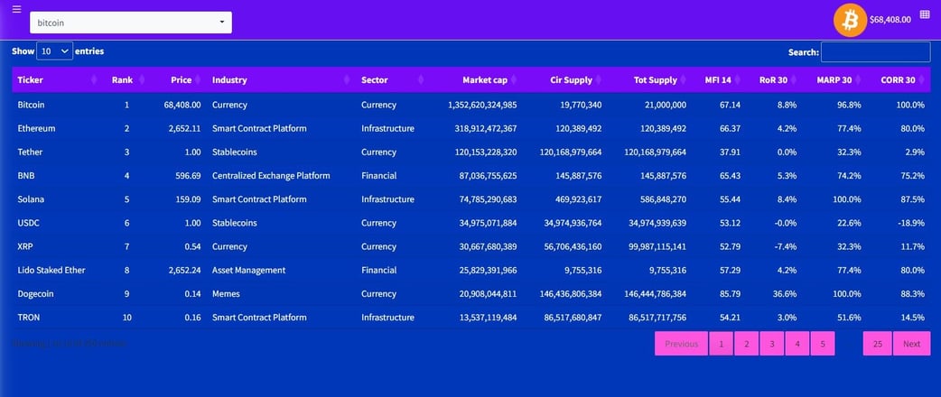Sort table by Price column
Image resolution: width=941 pixels, height=397 pixels.
pos(178,79)
